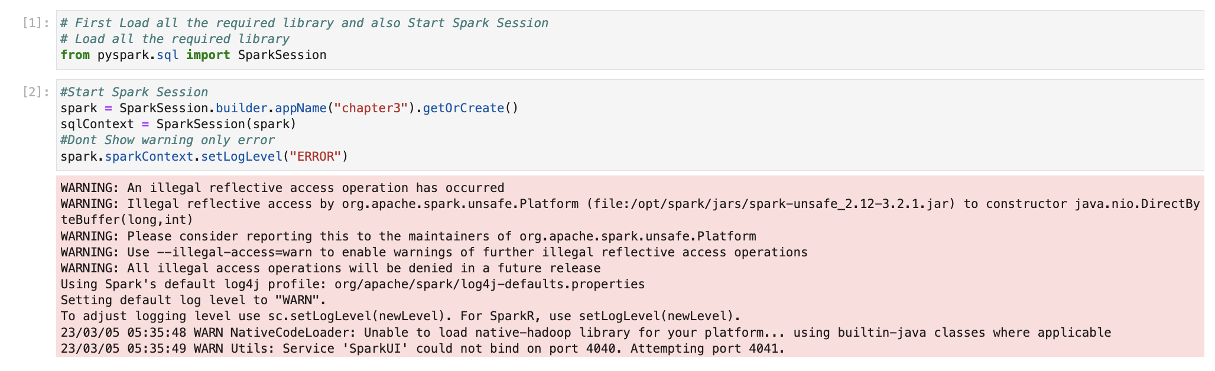1215x371 pixels.
Task: Click the "Setting default log level" output line
Action: (193, 300)
